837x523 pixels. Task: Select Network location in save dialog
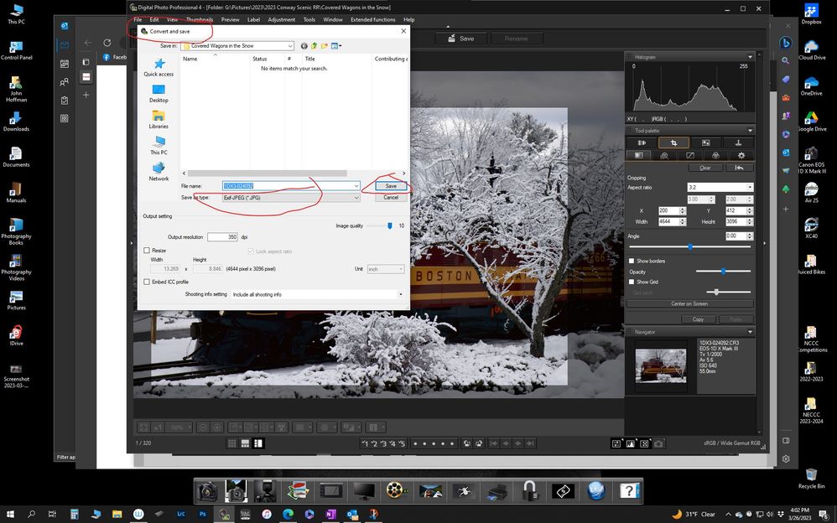coord(159,171)
